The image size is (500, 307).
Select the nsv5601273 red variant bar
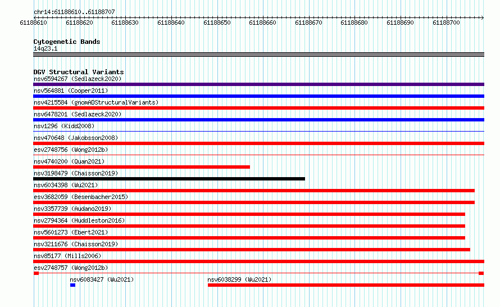pos(249,238)
